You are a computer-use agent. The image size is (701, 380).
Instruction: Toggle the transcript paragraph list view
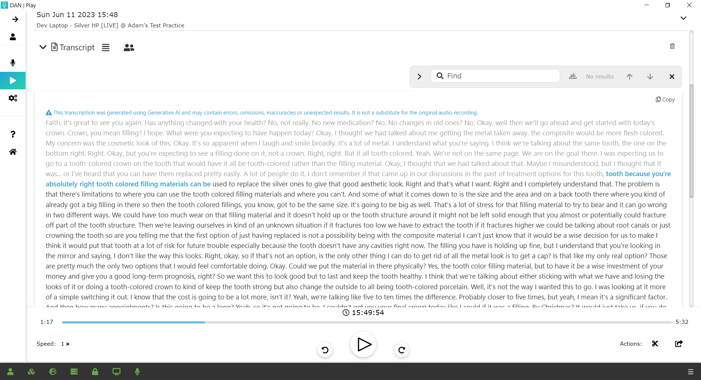point(106,48)
